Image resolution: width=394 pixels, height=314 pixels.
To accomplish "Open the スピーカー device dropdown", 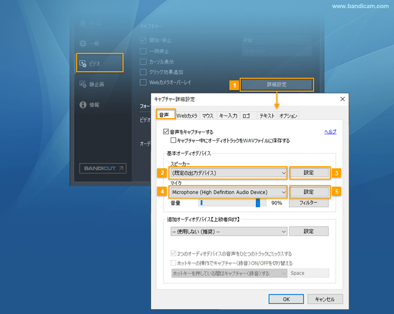I will tap(228, 173).
